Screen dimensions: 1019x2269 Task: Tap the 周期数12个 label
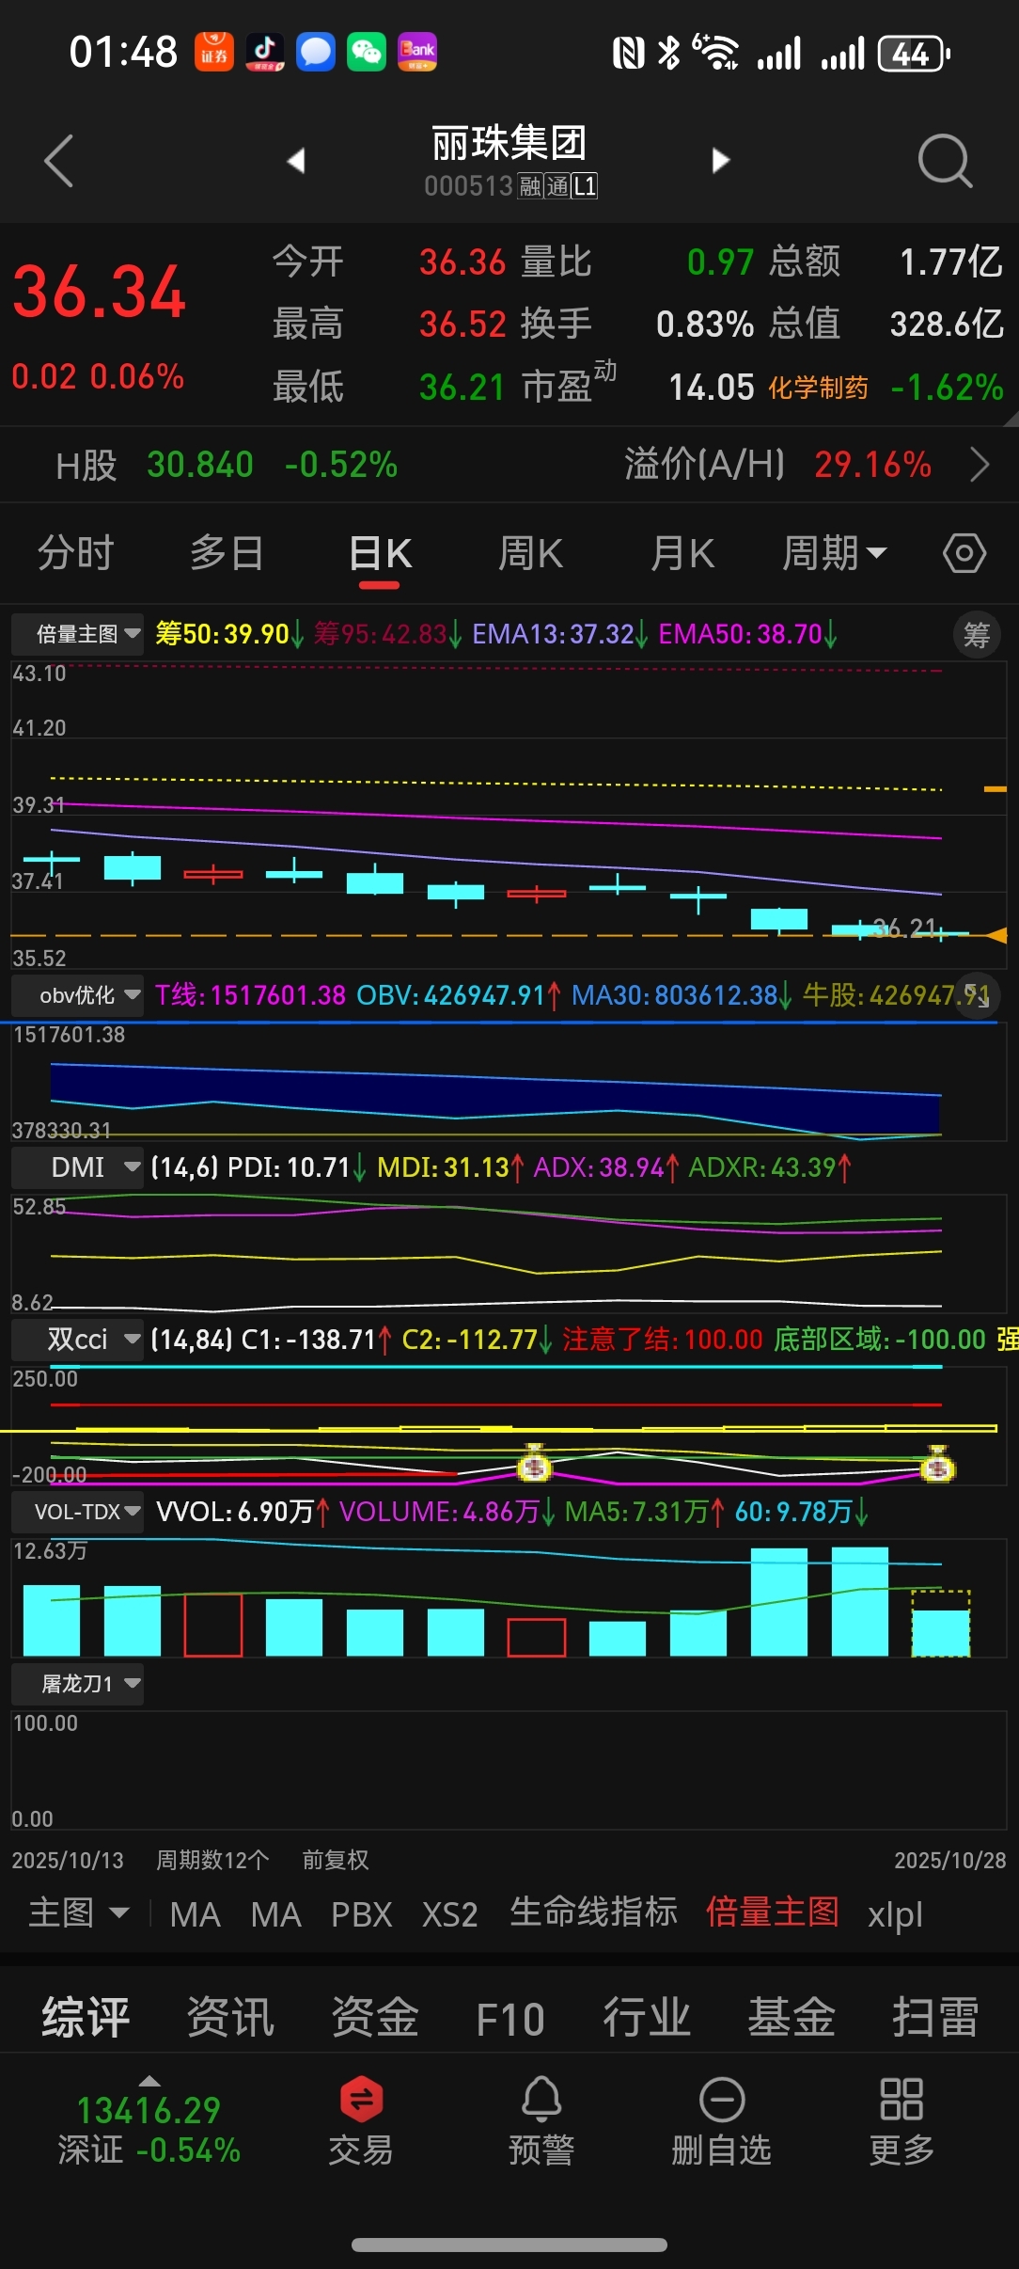[212, 1860]
